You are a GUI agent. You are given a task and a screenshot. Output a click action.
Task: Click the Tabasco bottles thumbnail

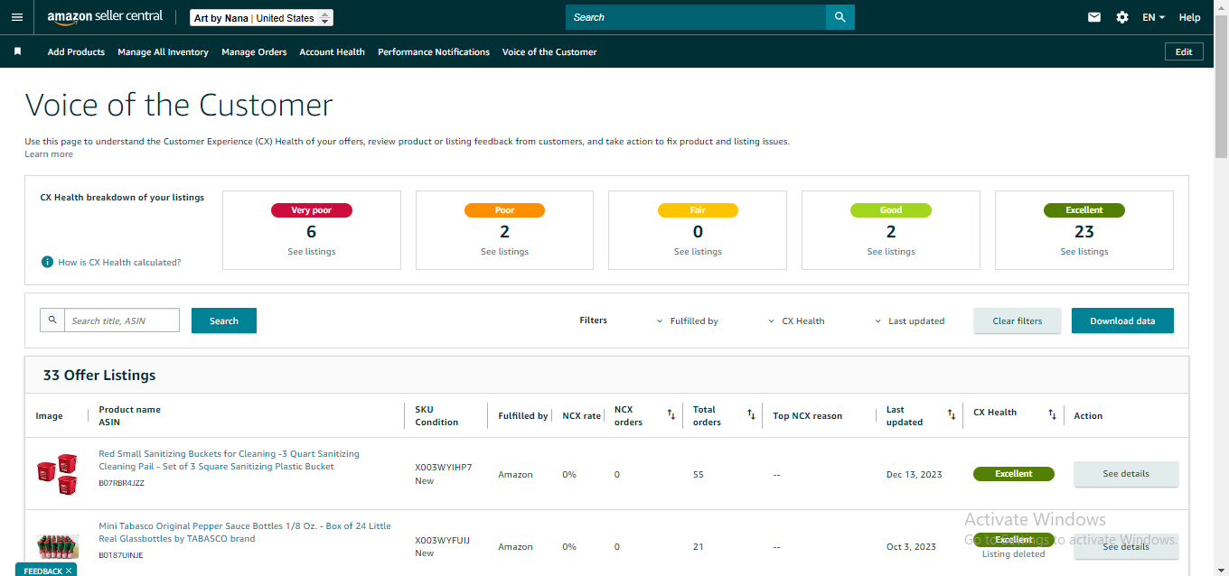pos(57,546)
